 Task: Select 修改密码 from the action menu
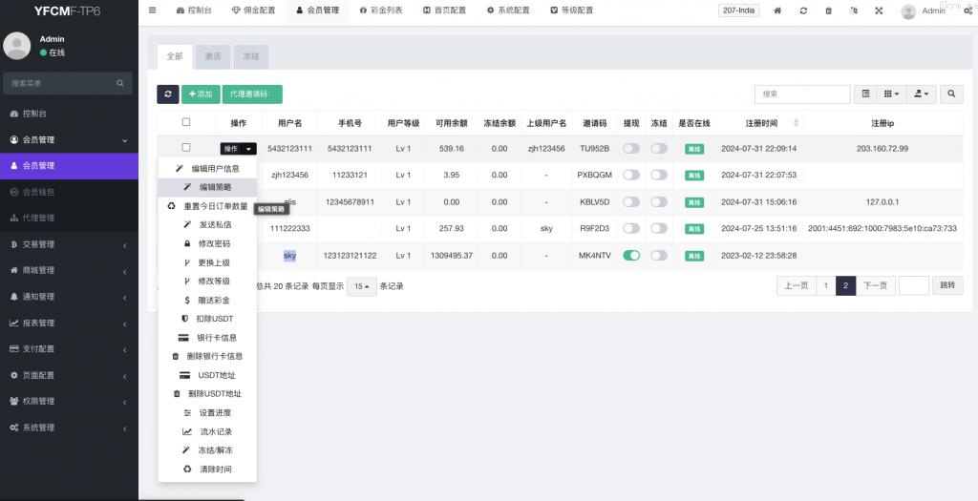click(214, 244)
